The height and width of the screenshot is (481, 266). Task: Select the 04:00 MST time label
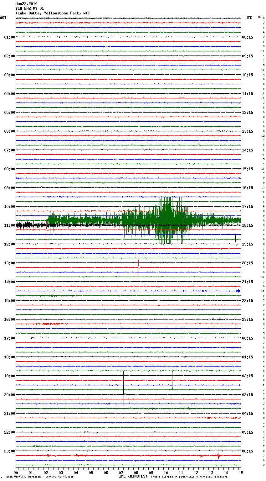pyautogui.click(x=10, y=94)
